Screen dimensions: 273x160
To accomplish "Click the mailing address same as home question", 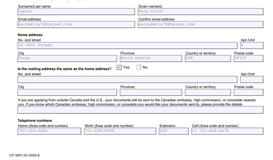I will [64, 69].
